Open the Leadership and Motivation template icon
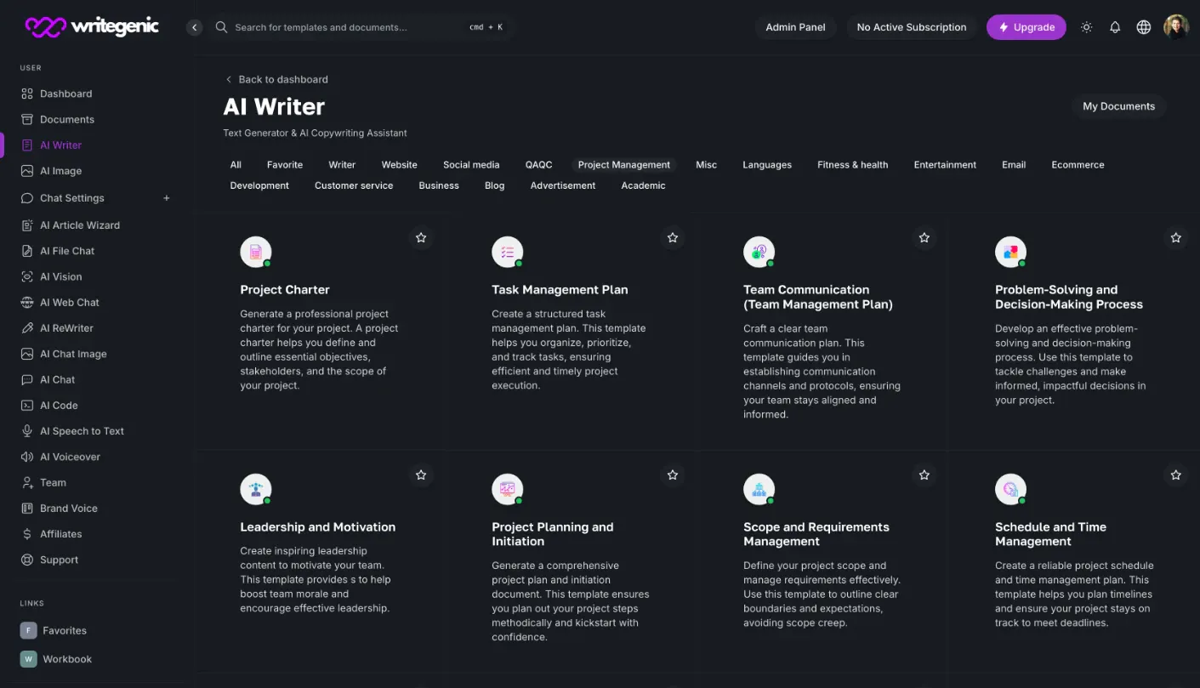 (256, 489)
